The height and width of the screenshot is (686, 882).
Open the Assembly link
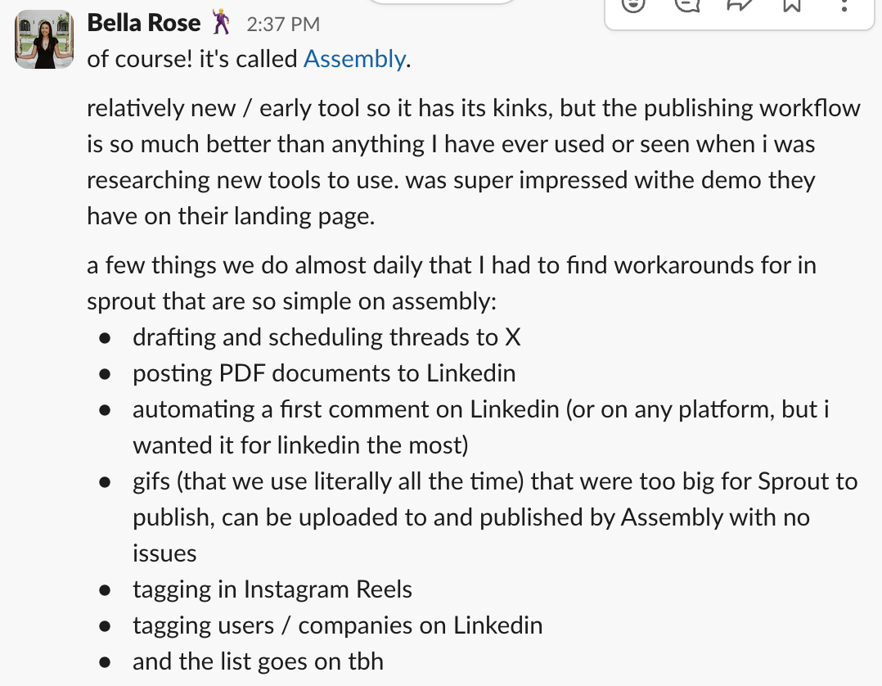354,59
